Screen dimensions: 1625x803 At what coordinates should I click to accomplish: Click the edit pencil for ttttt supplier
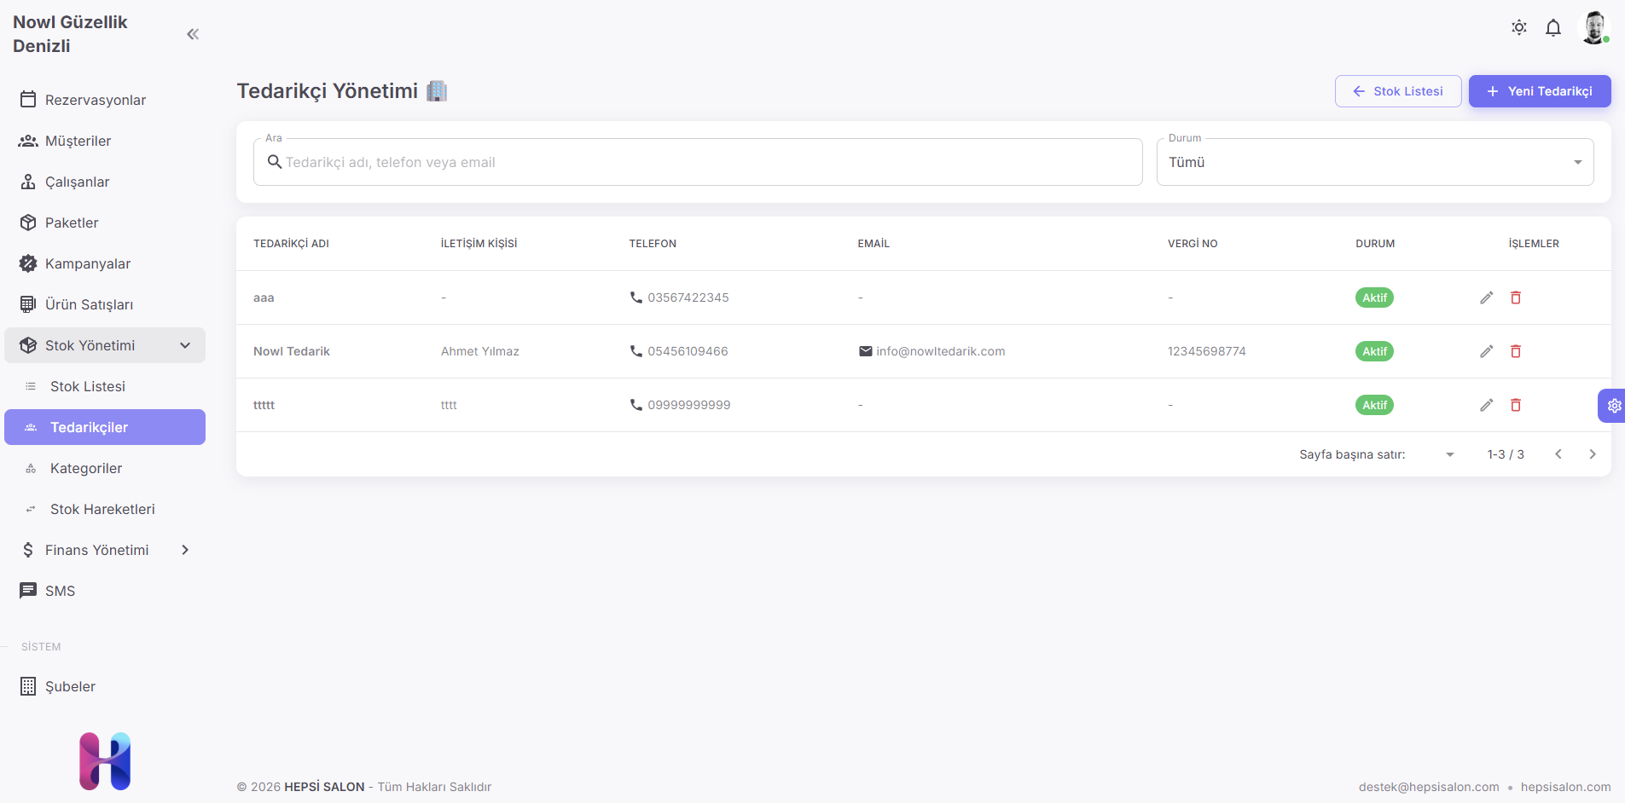[x=1486, y=405]
